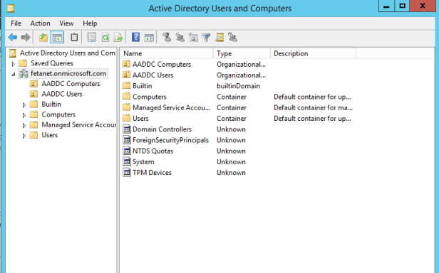The image size is (439, 273).
Task: Select Computers in the tree
Action: pyautogui.click(x=58, y=114)
